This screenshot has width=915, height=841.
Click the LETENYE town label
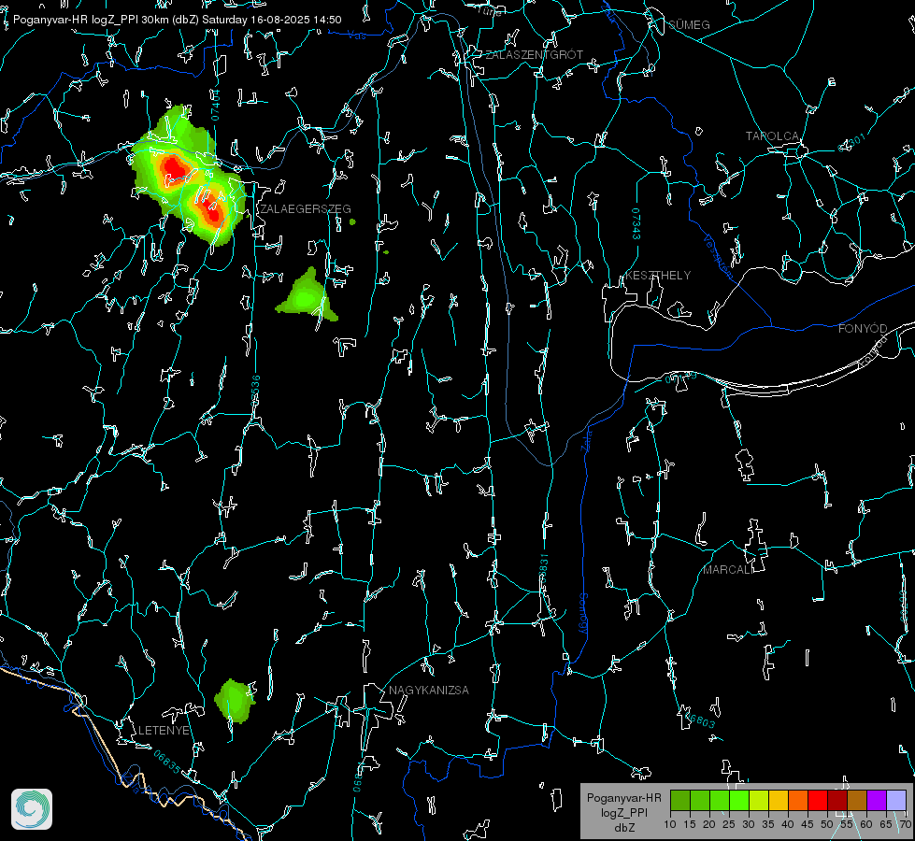click(x=164, y=731)
